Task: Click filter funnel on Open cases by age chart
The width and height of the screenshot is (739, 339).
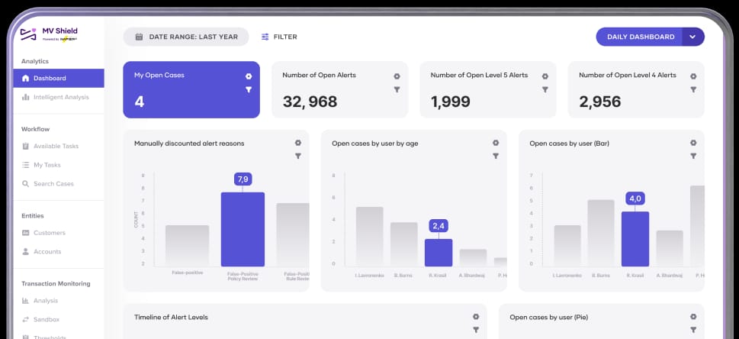Action: click(x=496, y=156)
